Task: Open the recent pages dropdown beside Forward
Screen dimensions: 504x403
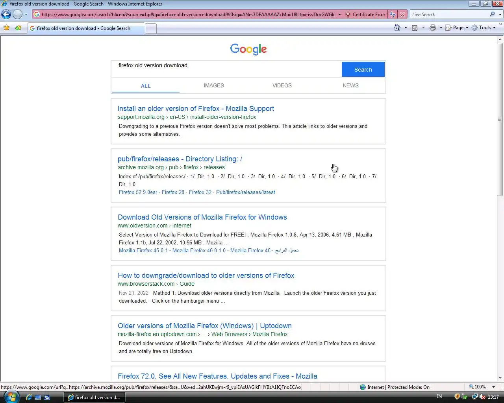Action: pyautogui.click(x=26, y=15)
